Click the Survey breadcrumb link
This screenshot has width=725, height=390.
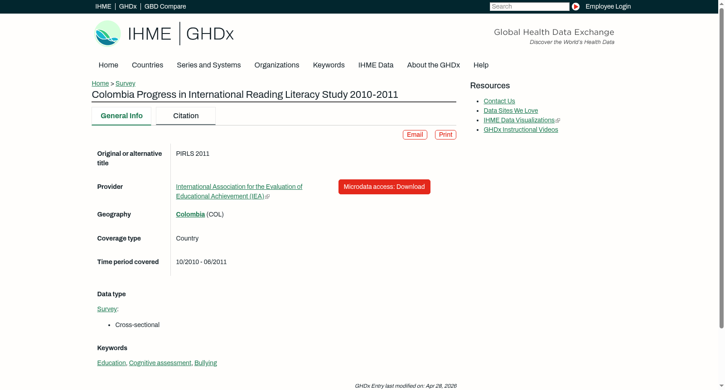(x=126, y=83)
